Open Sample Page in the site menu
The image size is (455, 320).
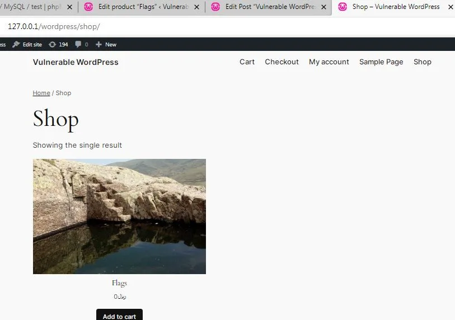[x=381, y=62]
